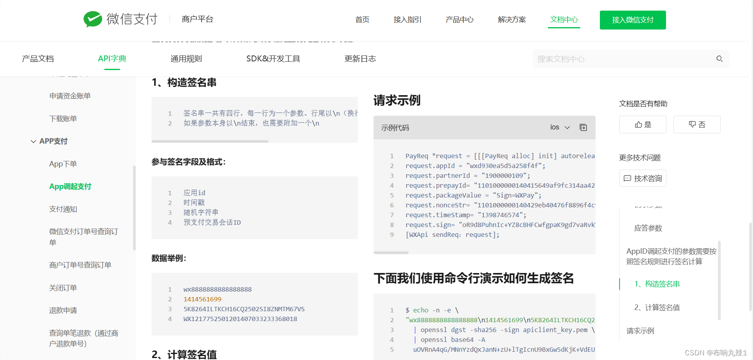
Task: Copy the sample code with the copy icon
Action: (583, 127)
